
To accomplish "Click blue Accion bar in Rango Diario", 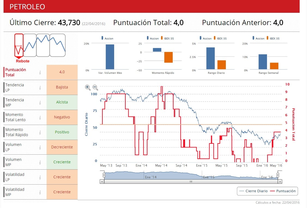I will (x=211, y=58).
